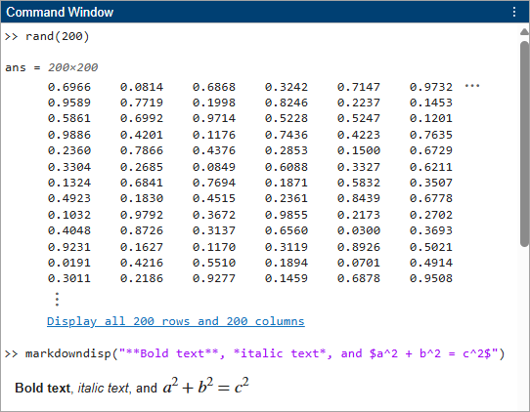Select matrix value 0.9714

[214, 118]
